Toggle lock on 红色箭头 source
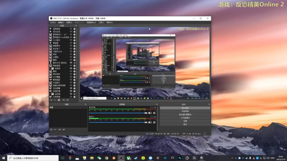 [75, 83]
